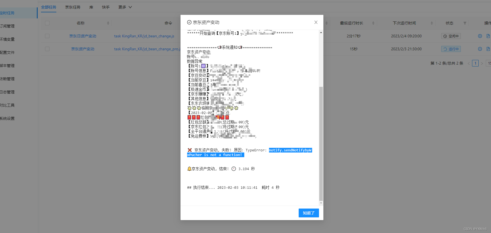Open 脚本管理 in the sidebar

click(x=18, y=66)
